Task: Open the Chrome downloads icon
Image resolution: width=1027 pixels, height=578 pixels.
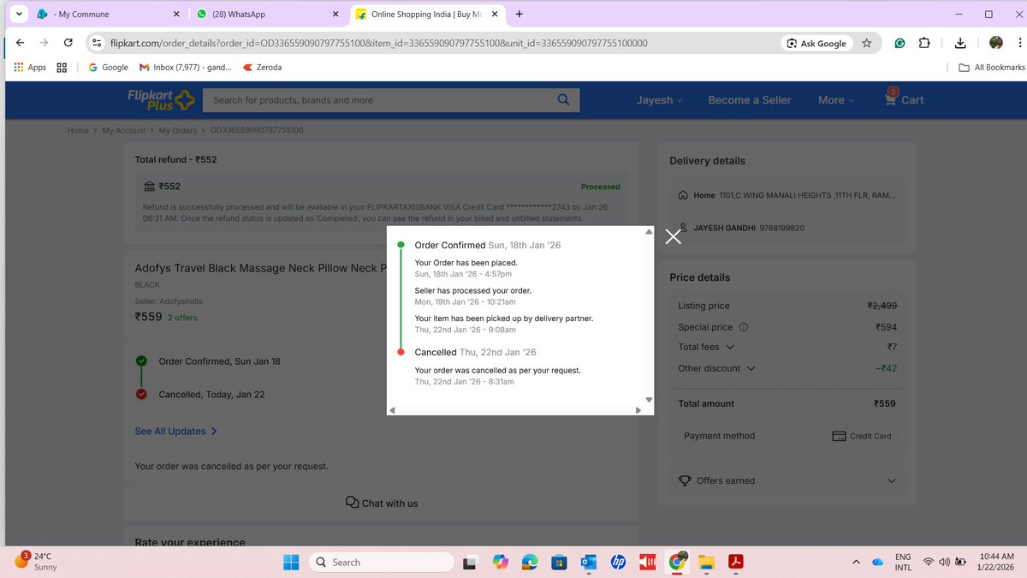Action: pyautogui.click(x=960, y=43)
